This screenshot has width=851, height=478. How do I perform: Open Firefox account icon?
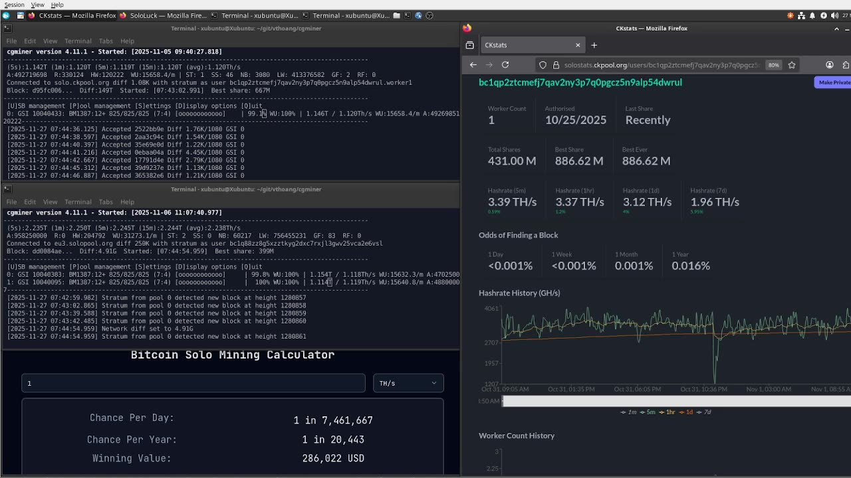click(830, 65)
